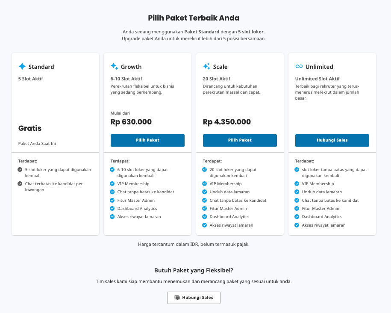Image resolution: width=391 pixels, height=313 pixels.
Task: Click the Scale plan sparkle icon
Action: [207, 66]
